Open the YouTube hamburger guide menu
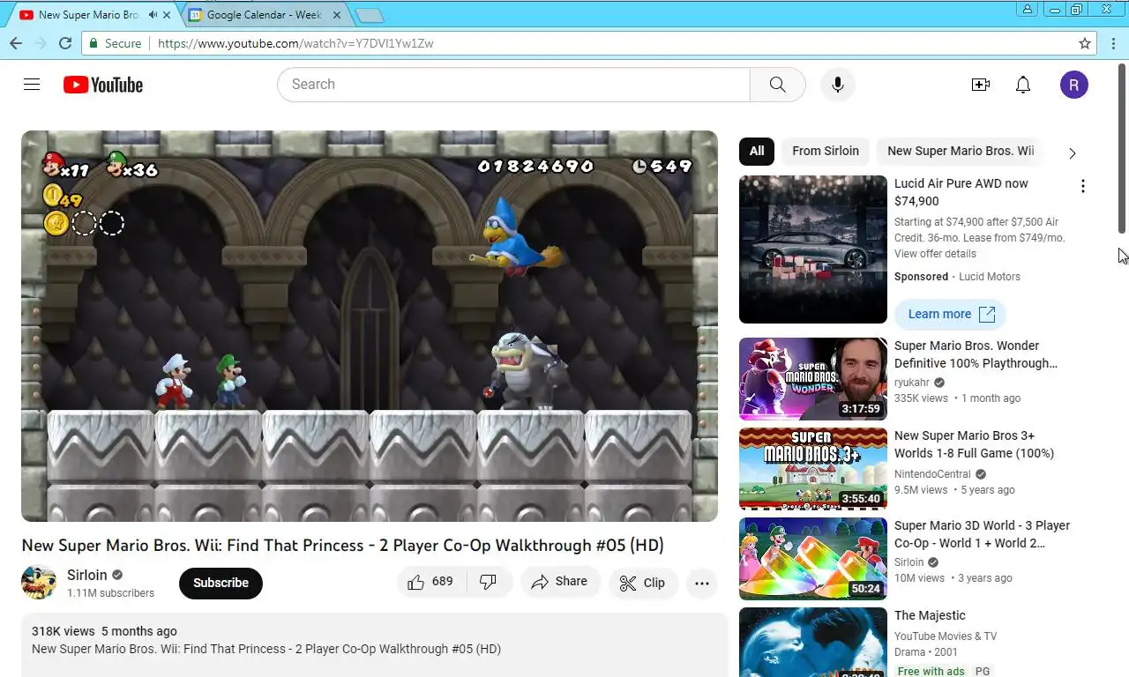 32,85
